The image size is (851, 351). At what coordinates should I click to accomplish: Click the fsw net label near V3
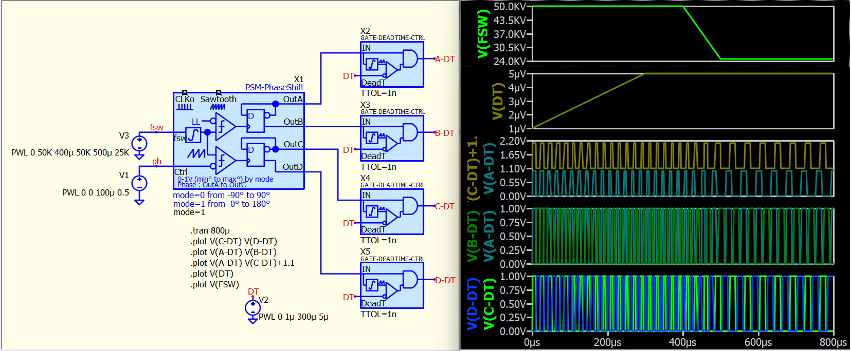coord(157,127)
